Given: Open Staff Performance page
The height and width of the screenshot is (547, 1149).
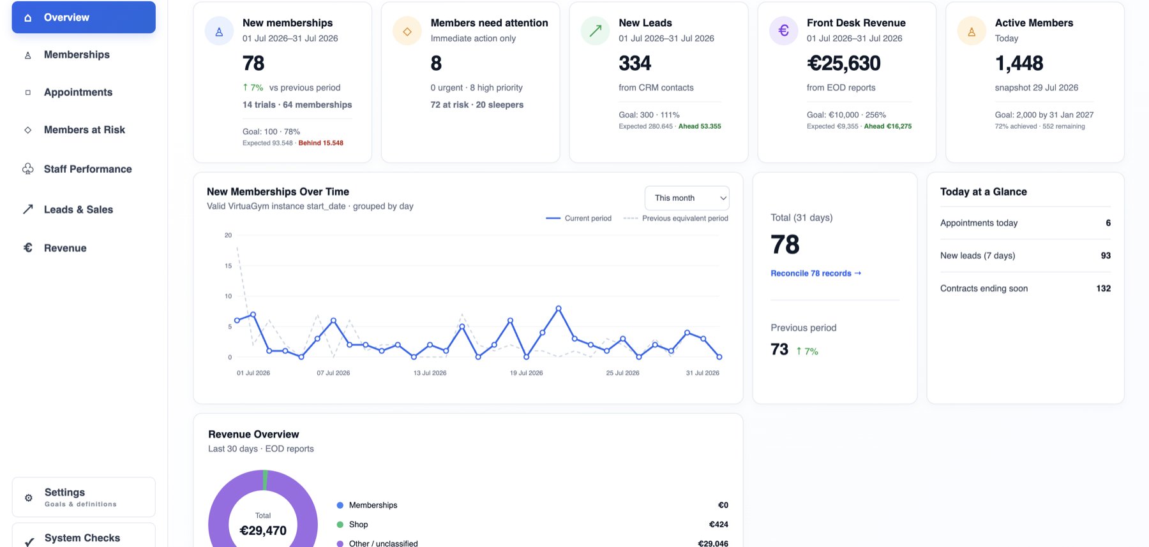Looking at the screenshot, I should (x=84, y=169).
